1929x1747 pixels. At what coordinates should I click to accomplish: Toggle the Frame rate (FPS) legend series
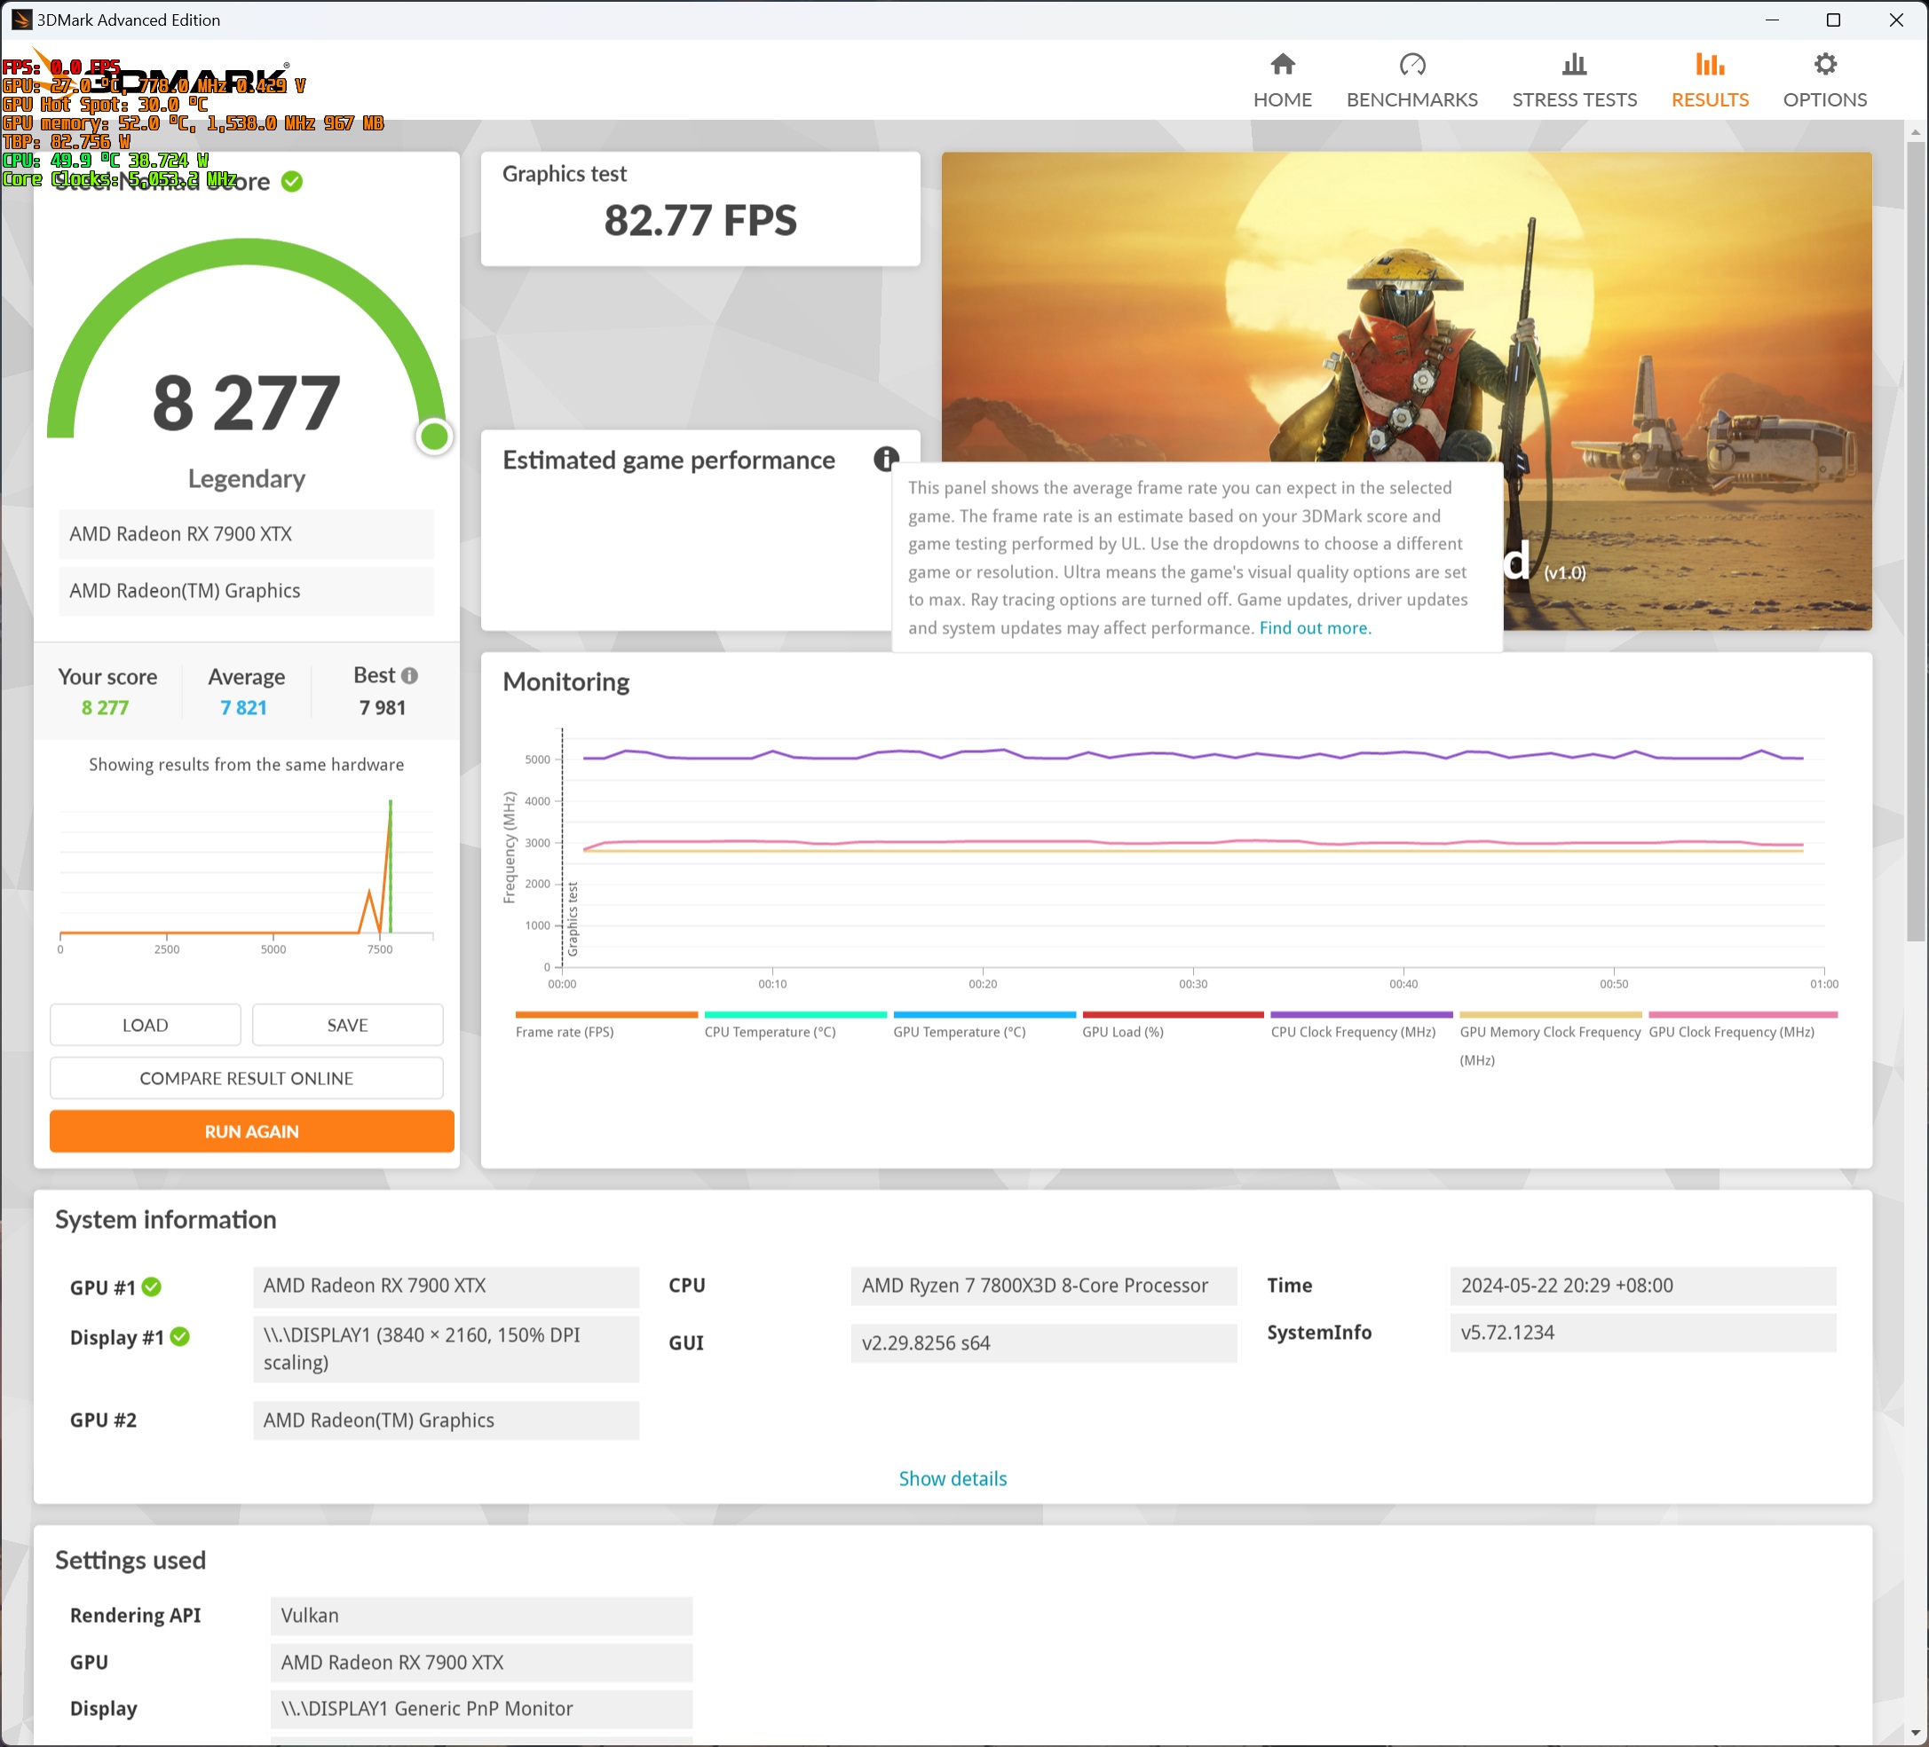click(x=565, y=1032)
